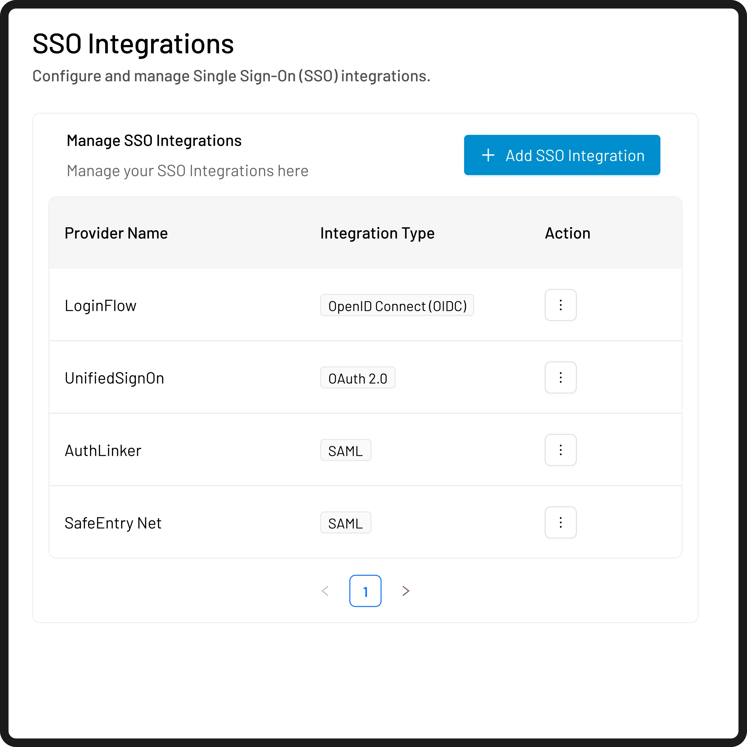Click the OpenID Connect (OIDC) badge
The image size is (747, 747).
tap(397, 306)
